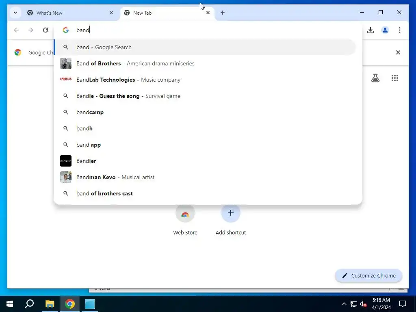Open the Windows Start menu
This screenshot has width=416, height=312.
[10, 304]
